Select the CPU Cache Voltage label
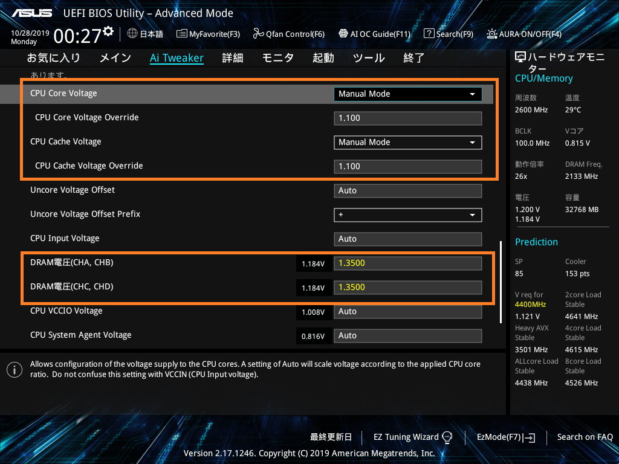 (65, 141)
